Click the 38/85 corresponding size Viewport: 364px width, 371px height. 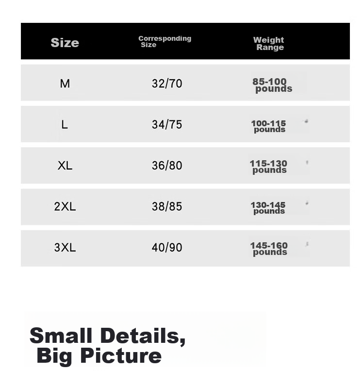pyautogui.click(x=167, y=206)
